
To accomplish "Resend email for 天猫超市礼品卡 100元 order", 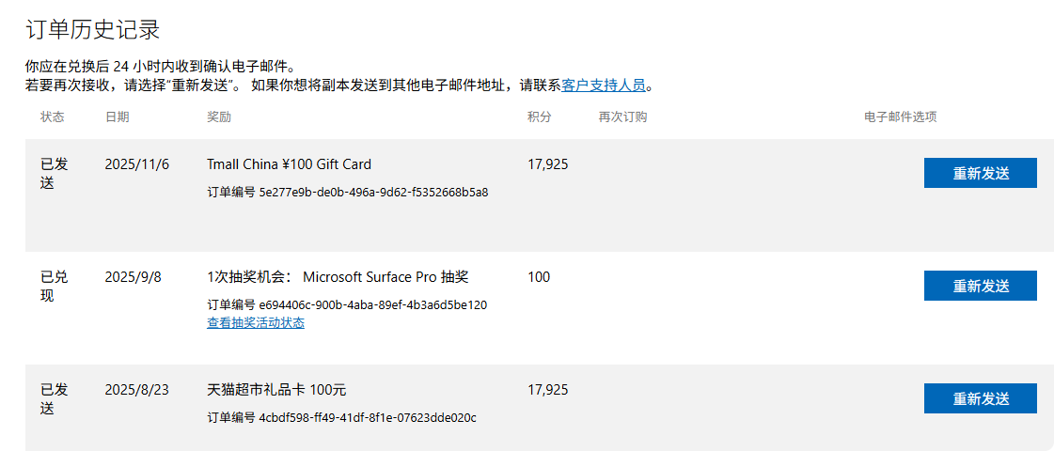I will 980,398.
